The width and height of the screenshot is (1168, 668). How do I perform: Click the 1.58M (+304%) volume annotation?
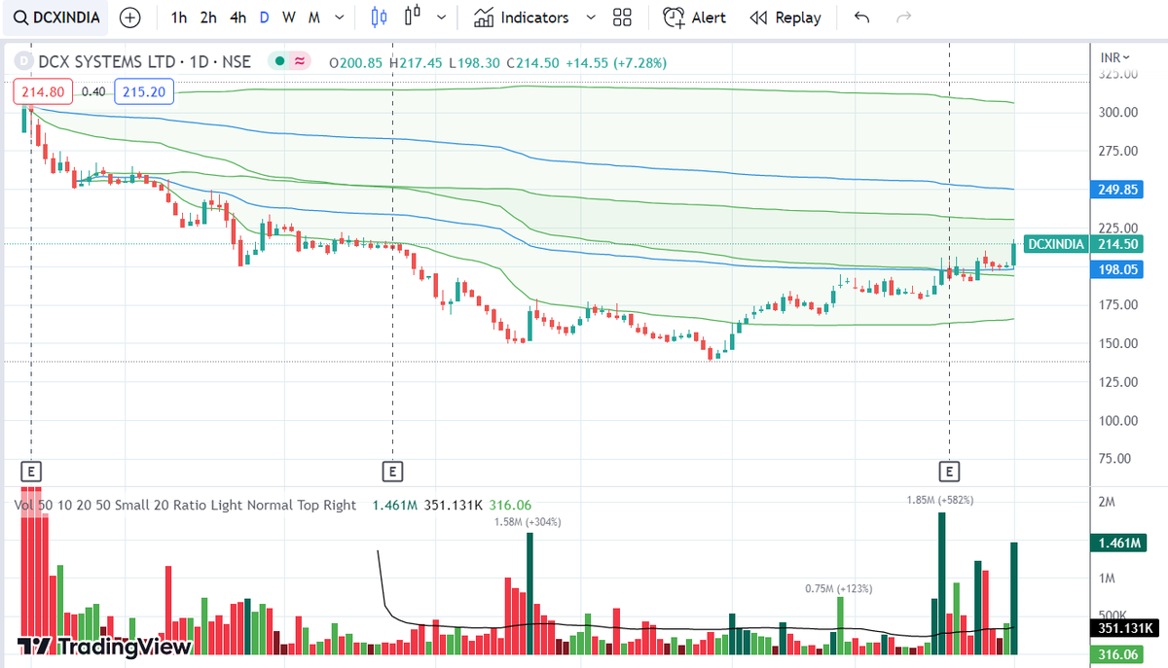click(x=529, y=522)
